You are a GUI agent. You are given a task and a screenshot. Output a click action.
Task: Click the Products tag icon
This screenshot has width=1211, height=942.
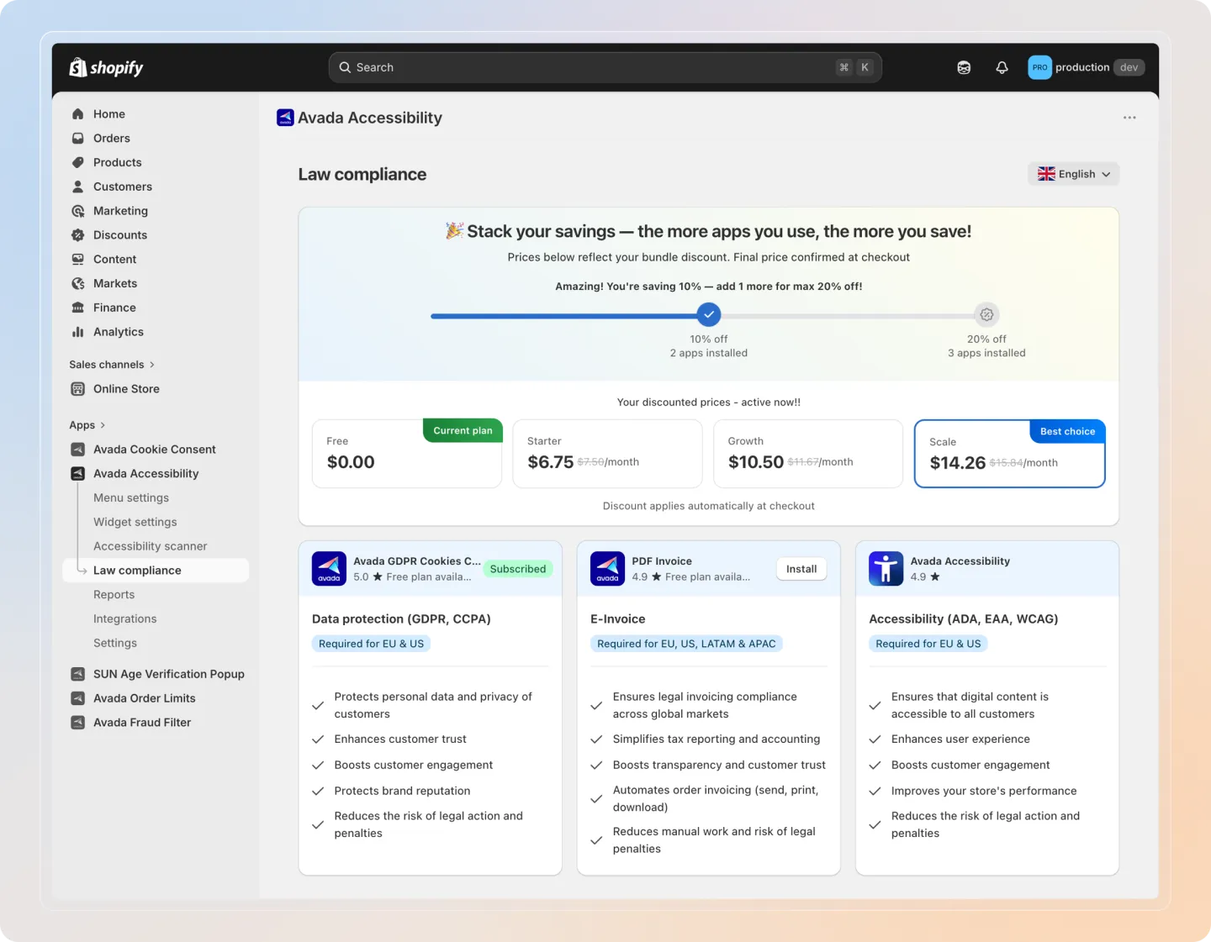coord(78,162)
